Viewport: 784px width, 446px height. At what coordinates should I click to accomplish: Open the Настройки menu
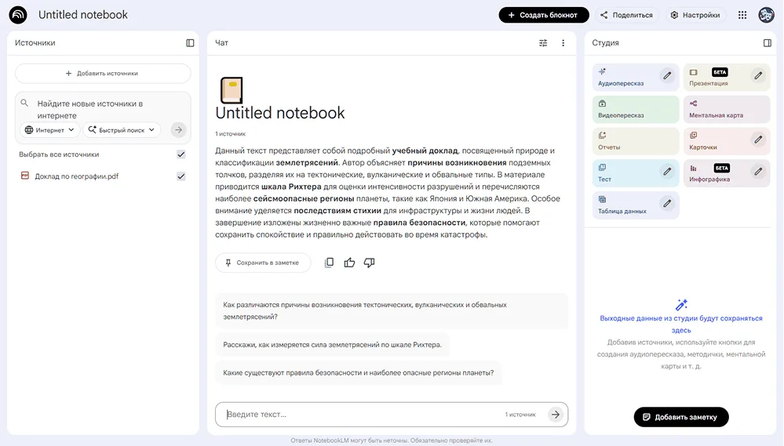click(695, 15)
